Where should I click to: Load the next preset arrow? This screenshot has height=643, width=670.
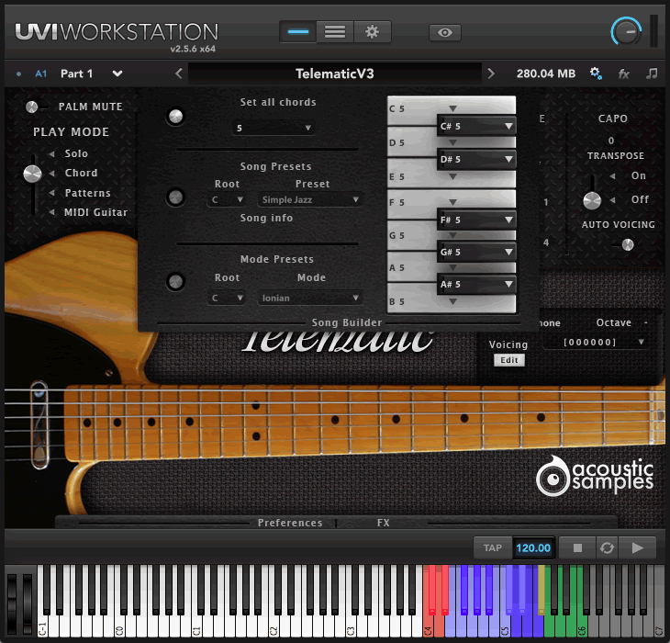point(491,73)
